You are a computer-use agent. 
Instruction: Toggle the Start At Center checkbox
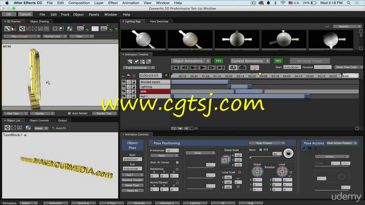177,163
